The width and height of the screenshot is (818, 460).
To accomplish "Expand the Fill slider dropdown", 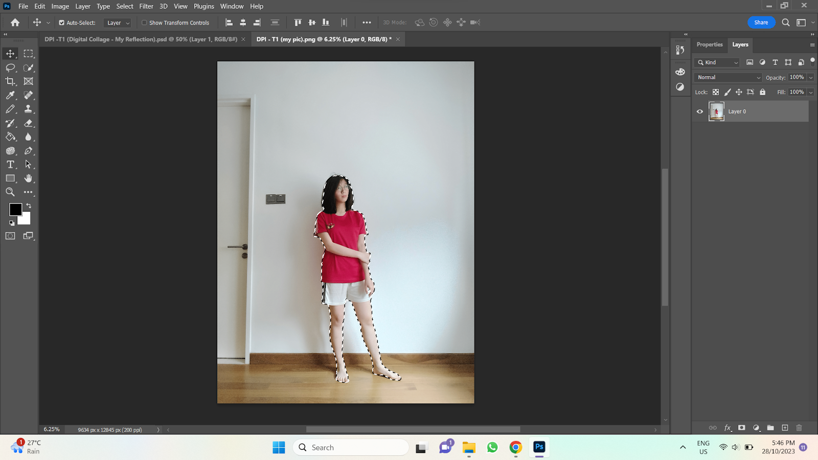I will (x=811, y=92).
